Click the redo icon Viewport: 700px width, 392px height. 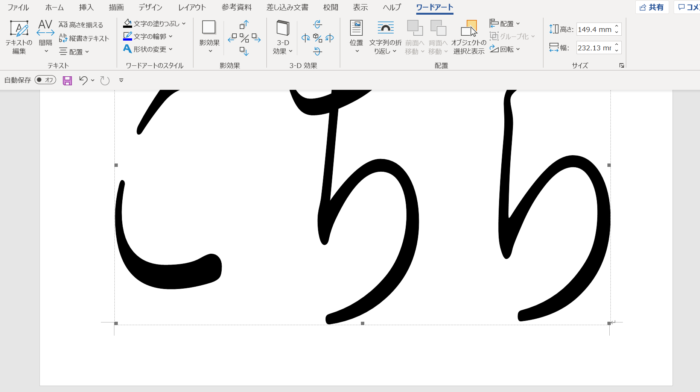pos(105,80)
